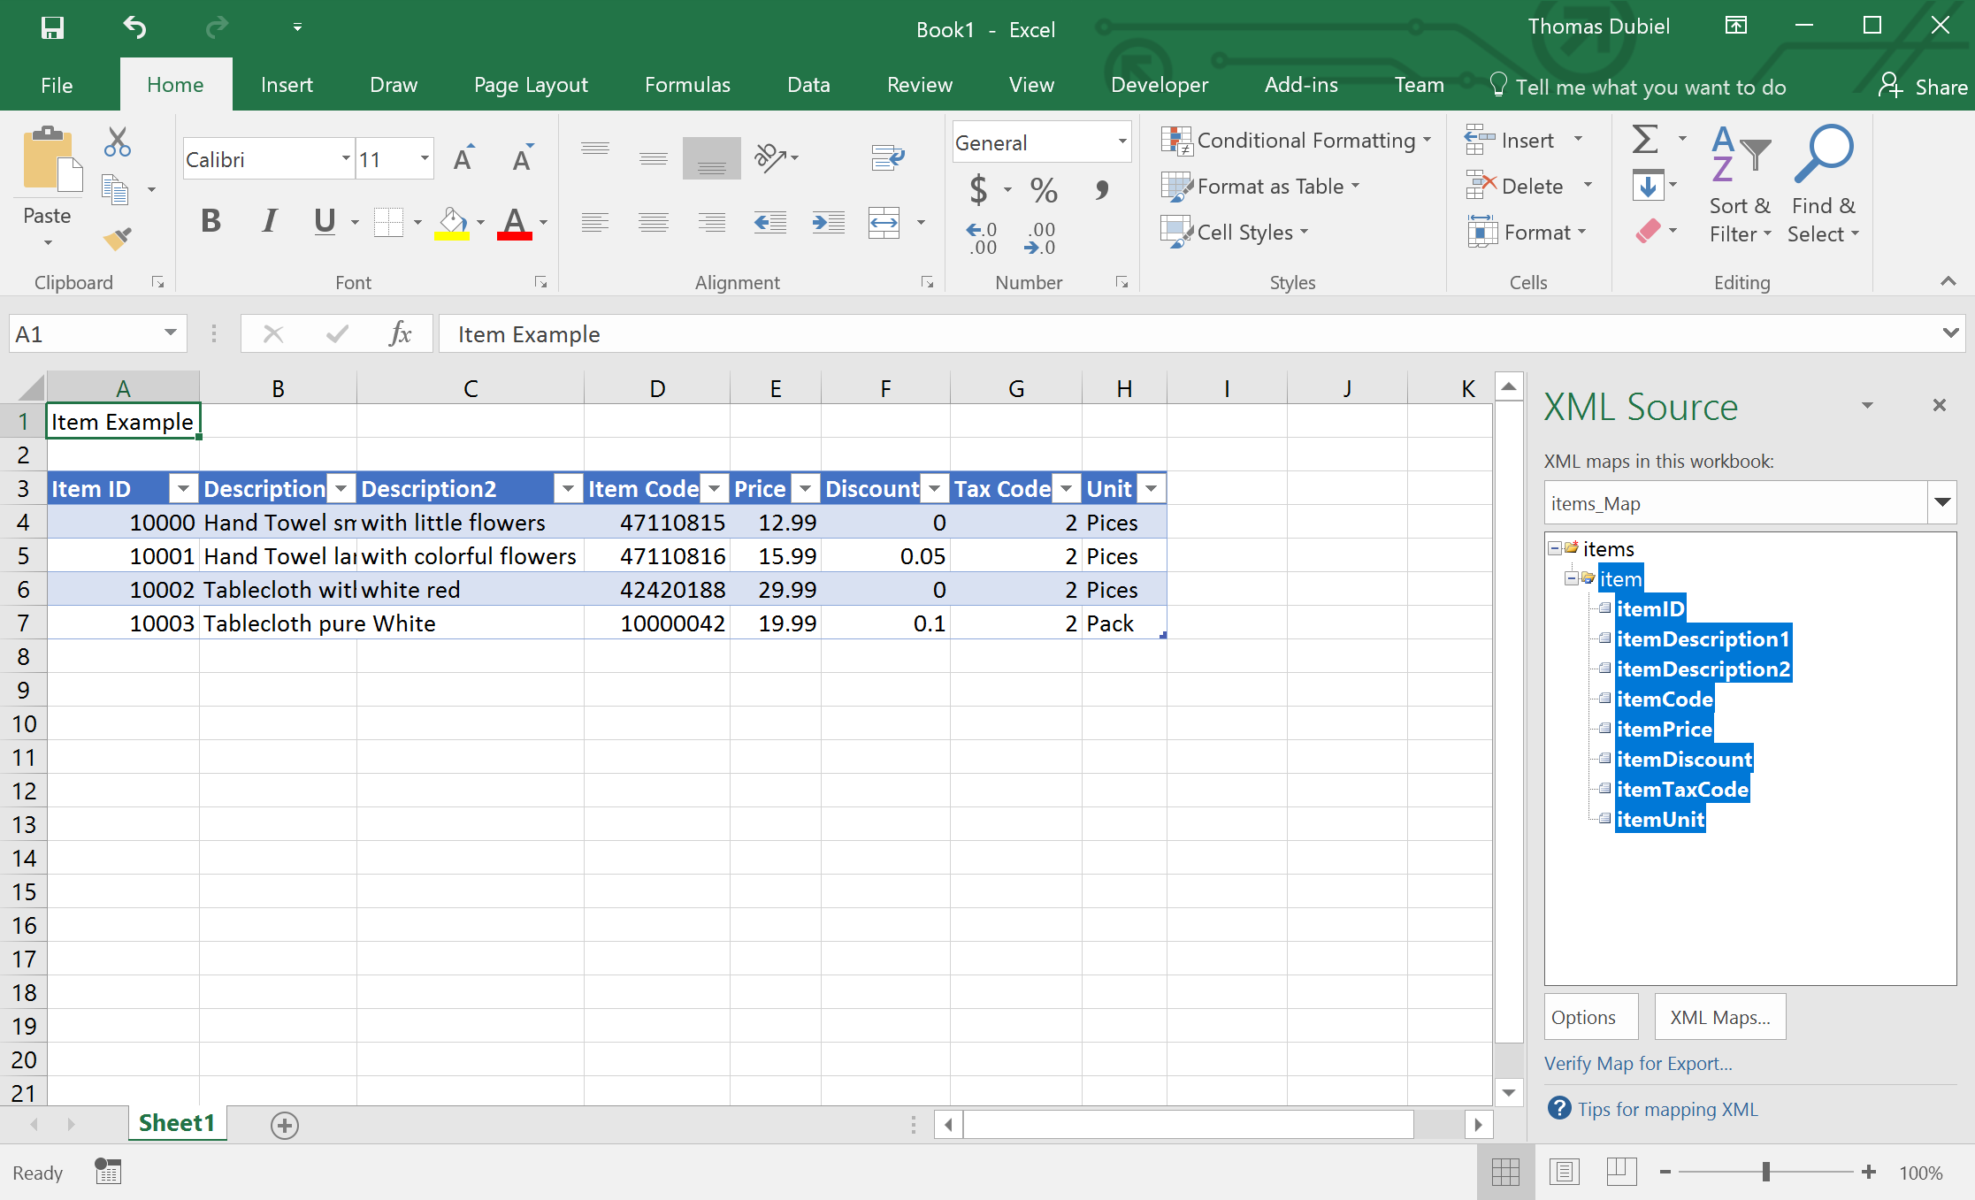1975x1200 pixels.
Task: Toggle Bold formatting
Action: 211,221
